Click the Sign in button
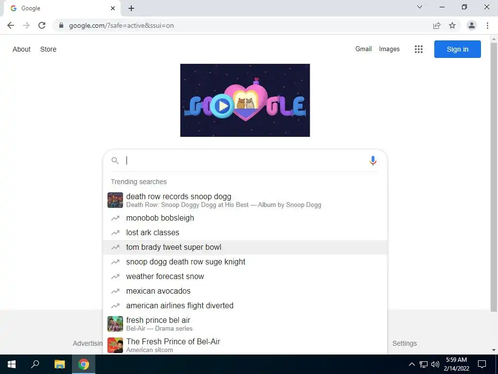Screen dimensions: 498x374 click(x=457, y=49)
